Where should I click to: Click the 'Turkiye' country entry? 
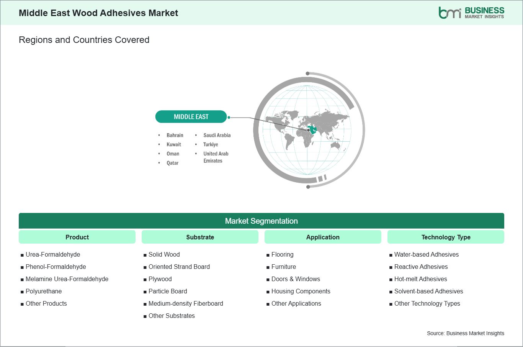211,144
